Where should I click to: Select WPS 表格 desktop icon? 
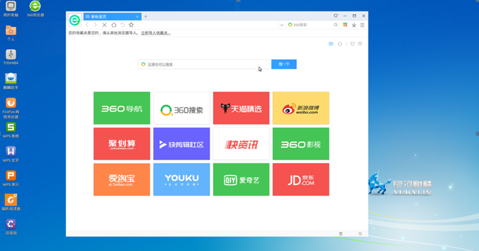11,130
